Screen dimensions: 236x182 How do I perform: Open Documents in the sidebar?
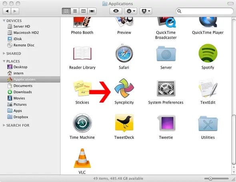30,86
